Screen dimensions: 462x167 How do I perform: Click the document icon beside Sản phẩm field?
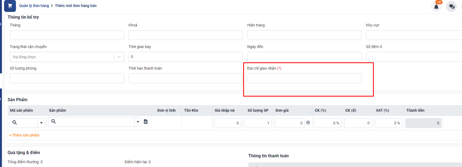pyautogui.click(x=146, y=122)
